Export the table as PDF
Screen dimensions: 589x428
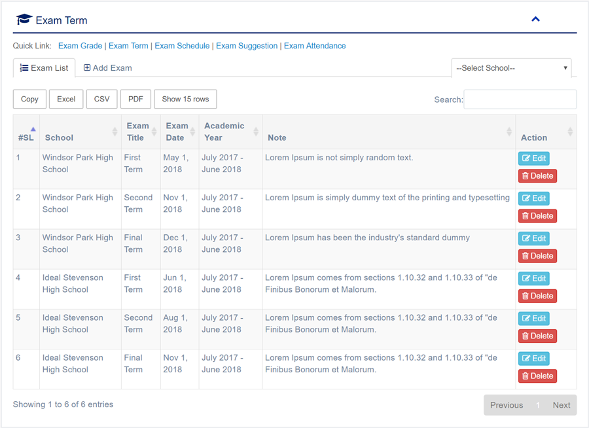click(135, 99)
